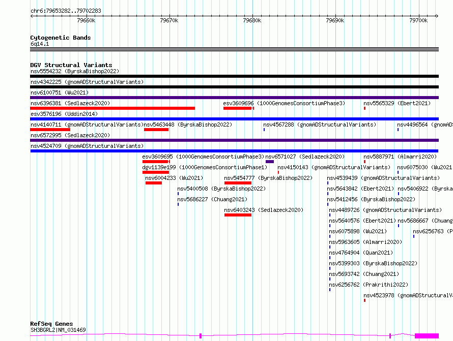Screen dimensions: 453x341
Task: Click the nsv5412456 (ByrskaBishop2022) label
Action: point(371,199)
